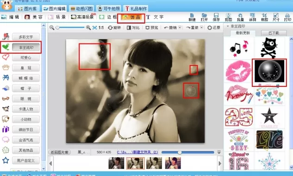
Task: Open the 礼品制作 tab
Action: pos(136,9)
